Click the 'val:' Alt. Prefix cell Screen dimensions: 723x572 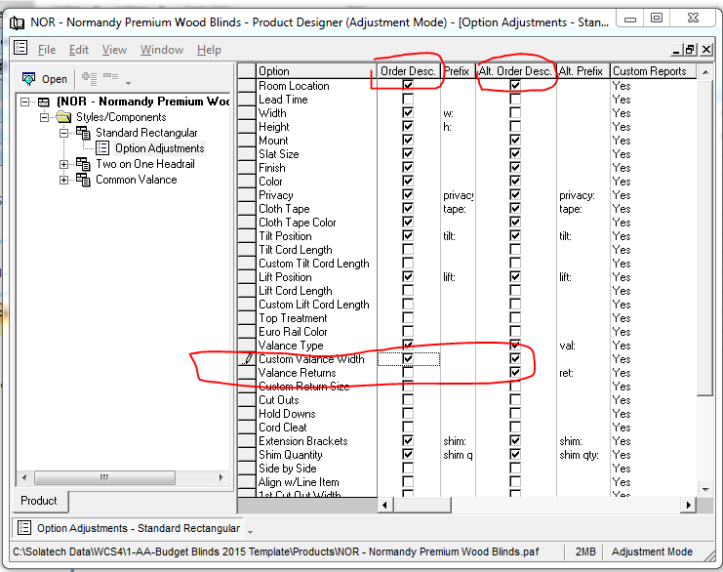click(582, 345)
